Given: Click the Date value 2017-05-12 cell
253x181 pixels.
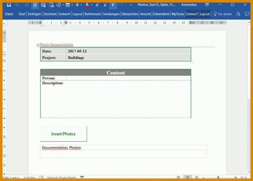Looking at the screenshot, I should tap(129, 51).
